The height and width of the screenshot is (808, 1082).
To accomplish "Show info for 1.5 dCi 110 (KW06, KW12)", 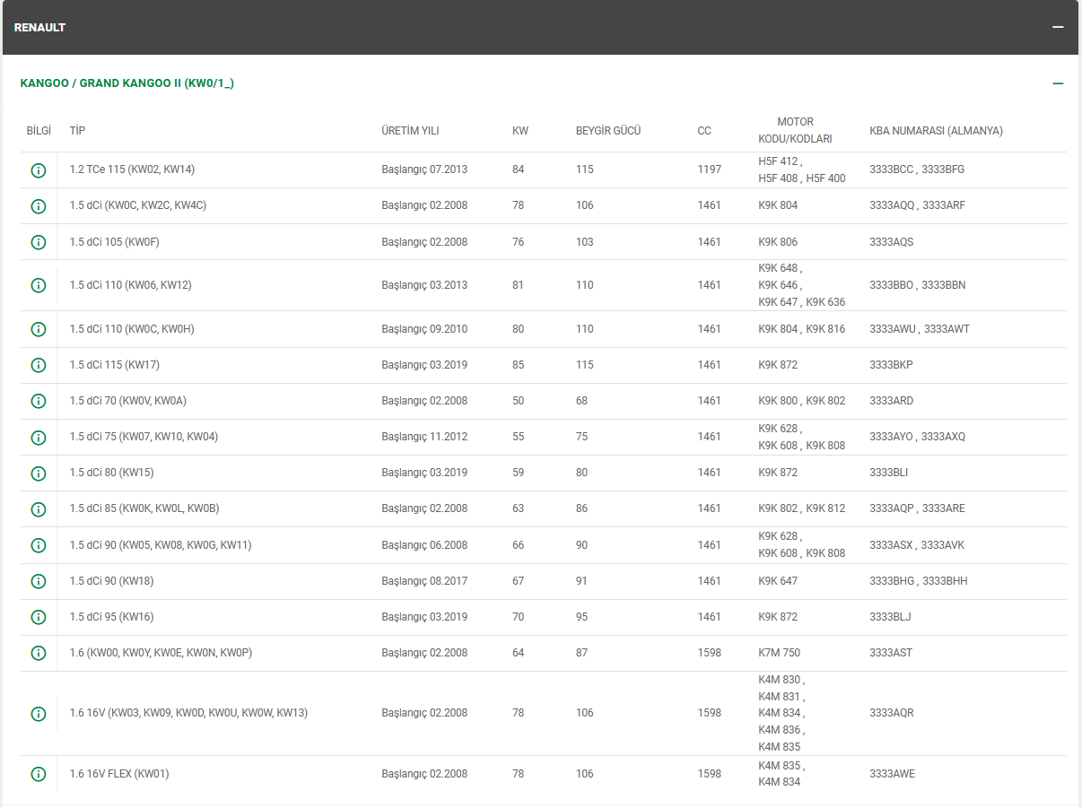I will pos(39,285).
